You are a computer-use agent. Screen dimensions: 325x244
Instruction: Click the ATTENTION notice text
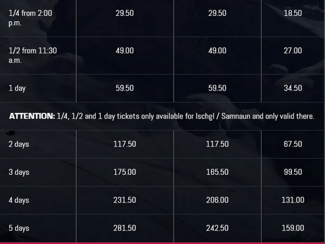[162, 116]
